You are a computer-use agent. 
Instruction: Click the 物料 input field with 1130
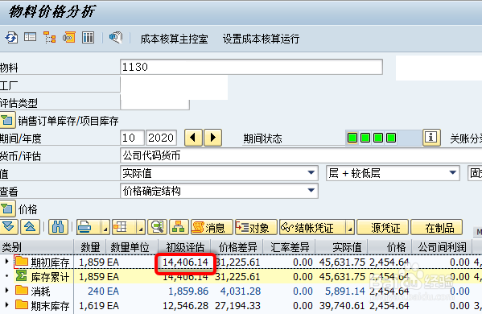click(251, 67)
